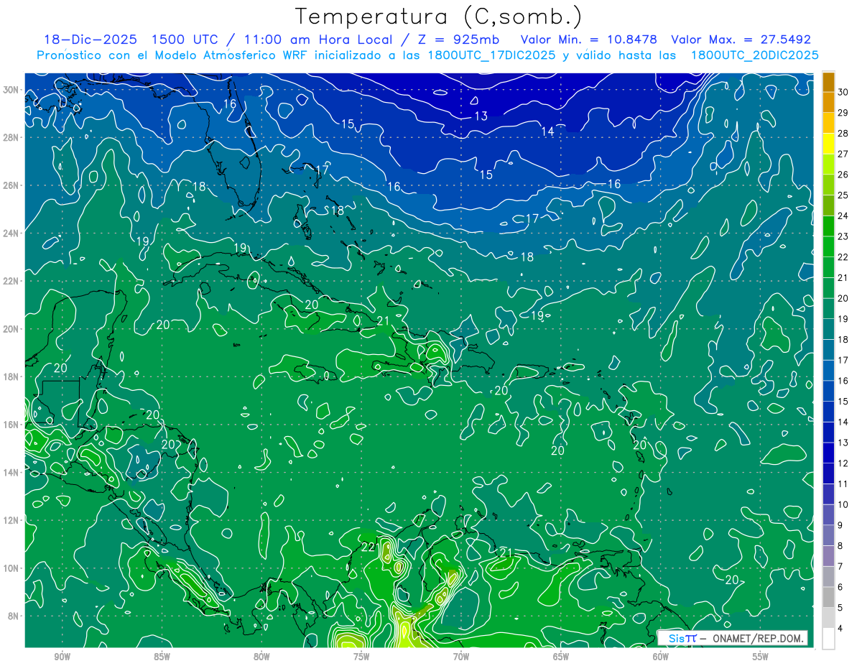Click the orange legend swatch between 29 and 30
This screenshot has height=666, width=862.
(828, 103)
